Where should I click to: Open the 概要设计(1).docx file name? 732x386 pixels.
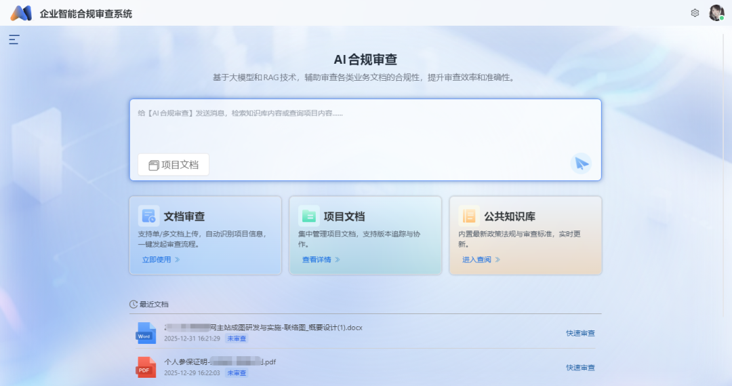tap(263, 328)
